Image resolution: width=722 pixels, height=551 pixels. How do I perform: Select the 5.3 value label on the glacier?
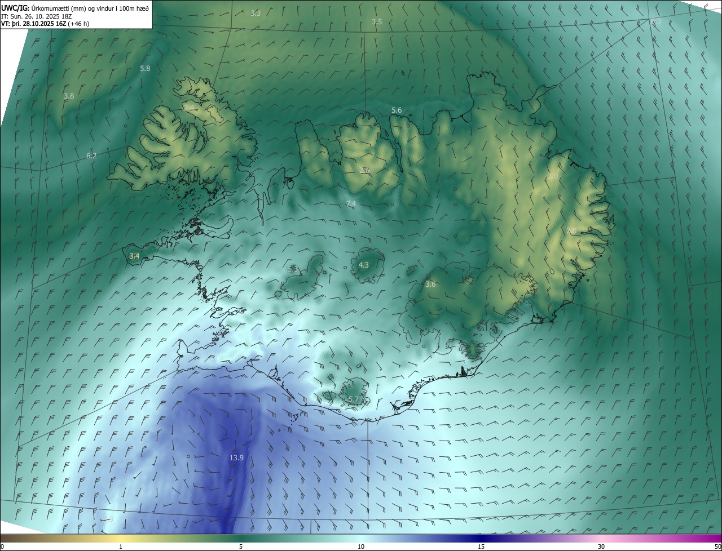pos(293,269)
